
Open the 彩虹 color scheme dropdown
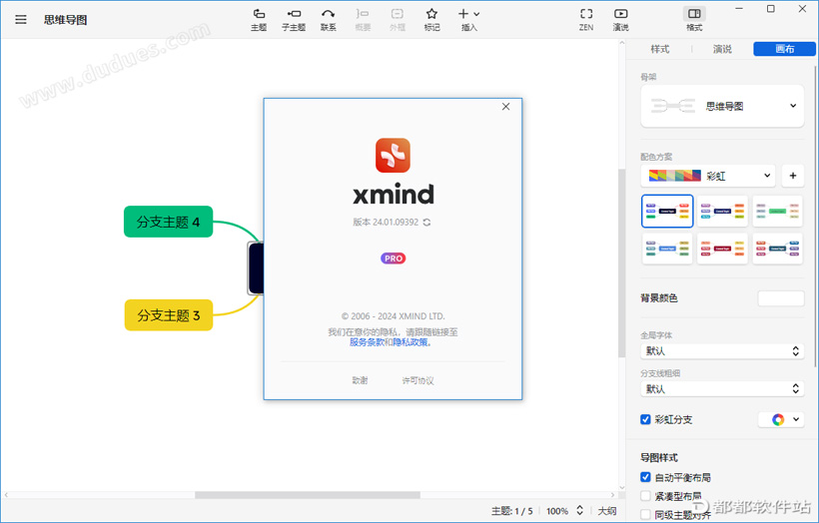[708, 176]
